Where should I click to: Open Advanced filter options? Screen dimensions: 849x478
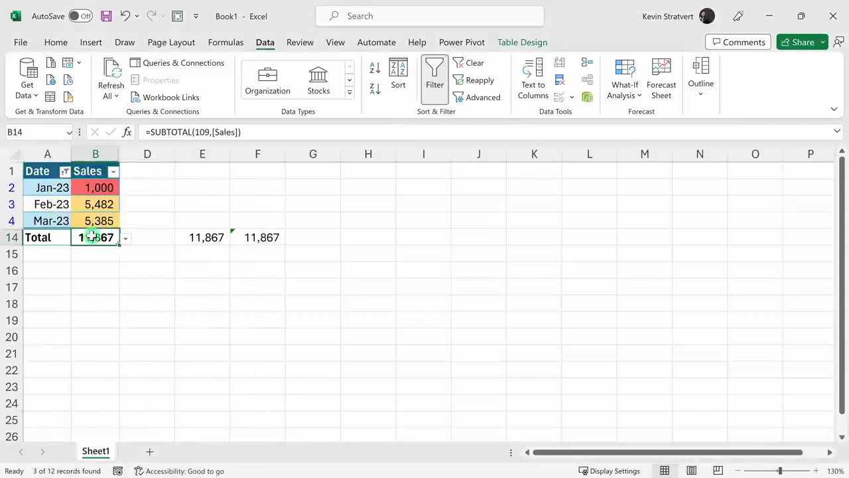click(x=477, y=98)
